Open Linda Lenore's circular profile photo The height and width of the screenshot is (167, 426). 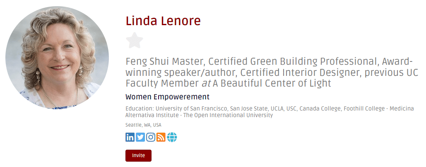coord(57,58)
